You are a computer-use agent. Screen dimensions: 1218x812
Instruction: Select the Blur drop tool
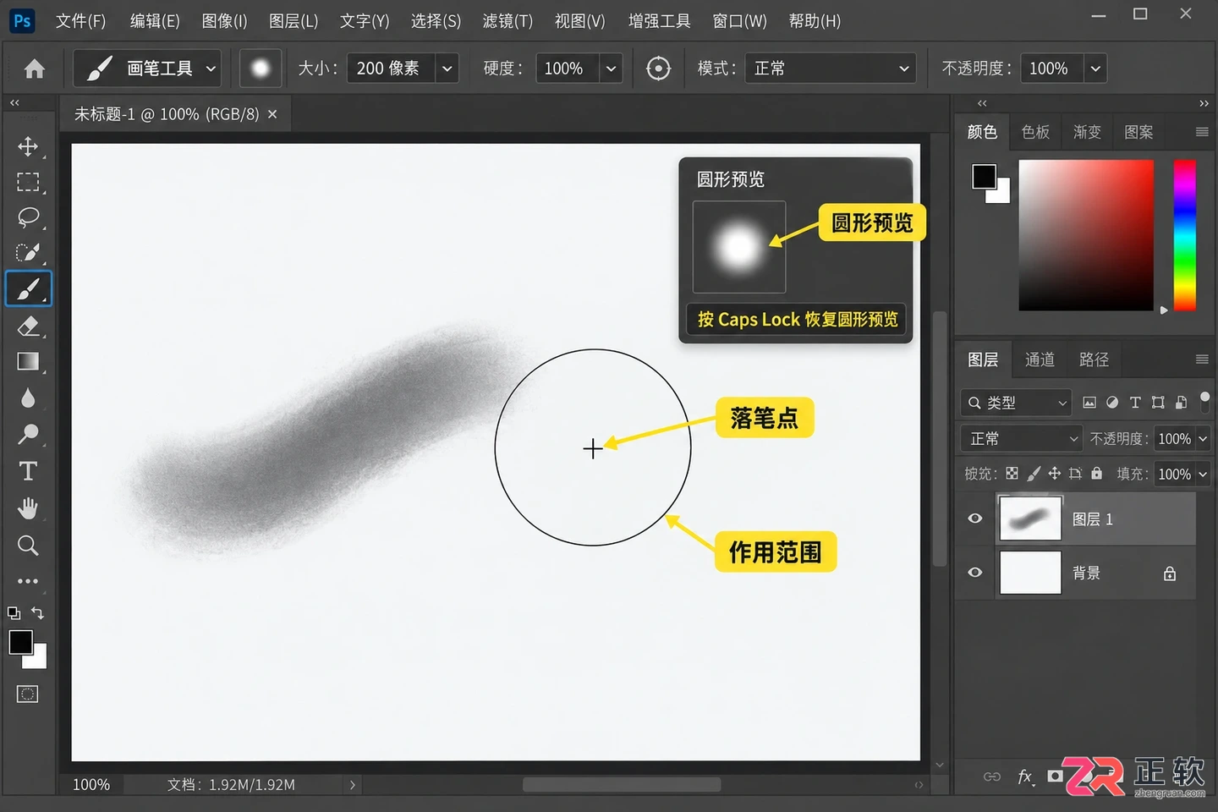point(28,398)
